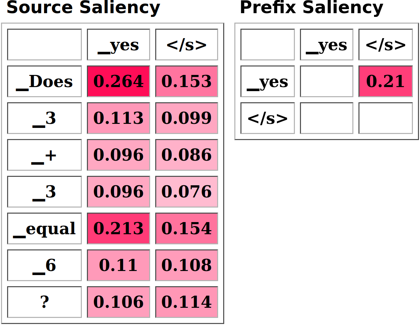Select the 0.154 cell in the _equal row
420x325 pixels.
pyautogui.click(x=186, y=228)
